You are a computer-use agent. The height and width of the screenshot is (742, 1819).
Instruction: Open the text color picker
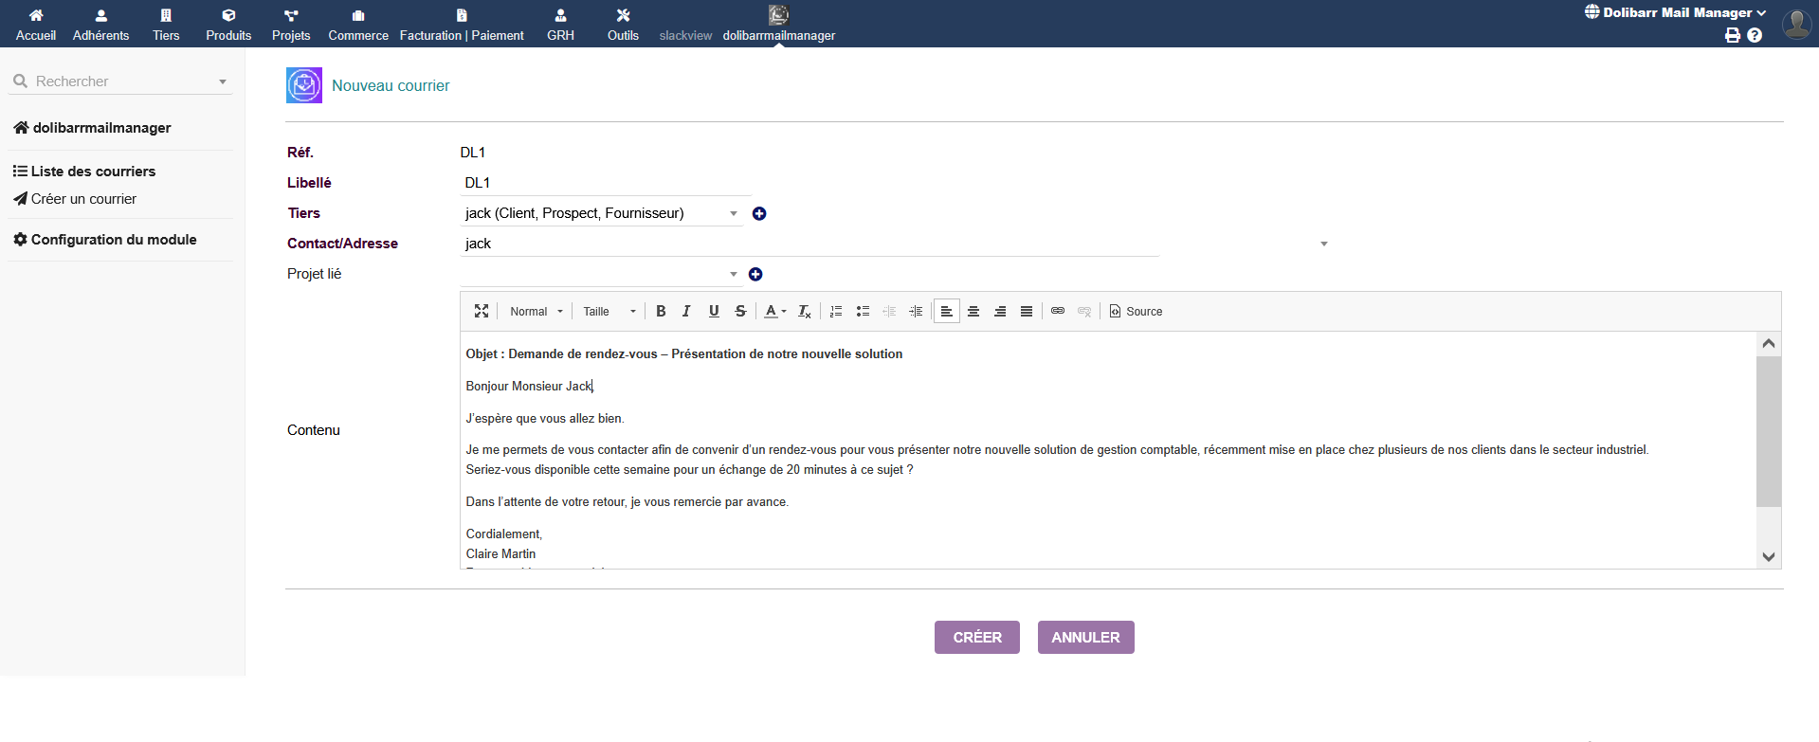pyautogui.click(x=775, y=311)
